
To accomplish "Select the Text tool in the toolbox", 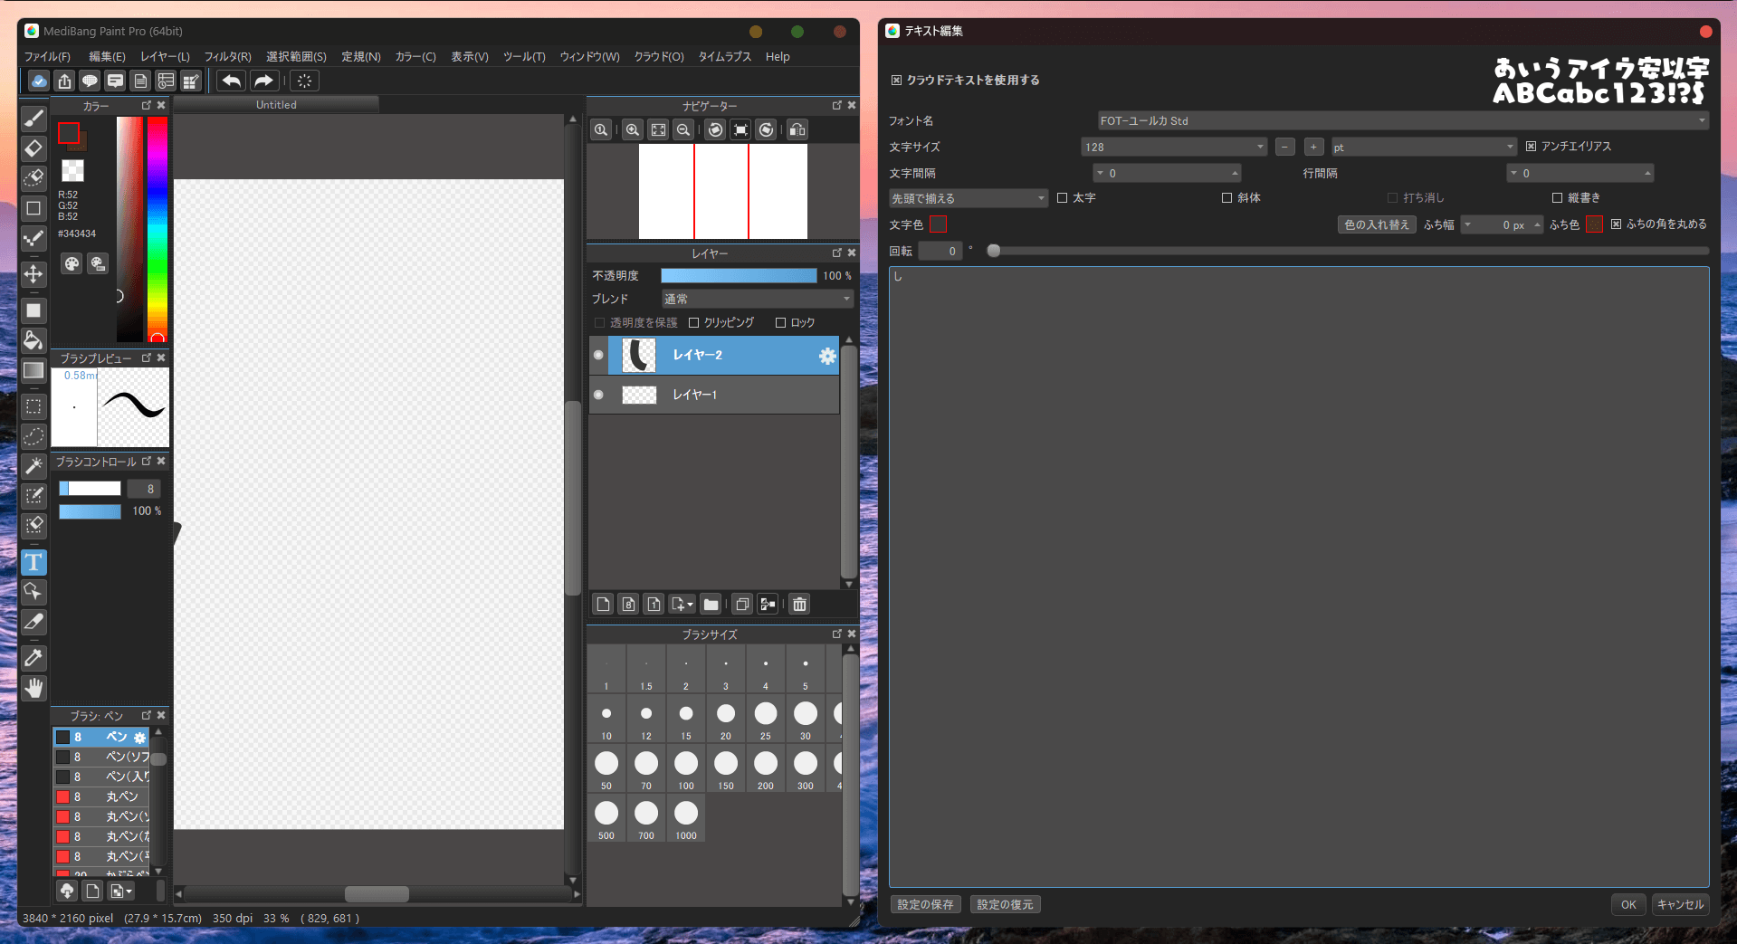I will click(33, 562).
